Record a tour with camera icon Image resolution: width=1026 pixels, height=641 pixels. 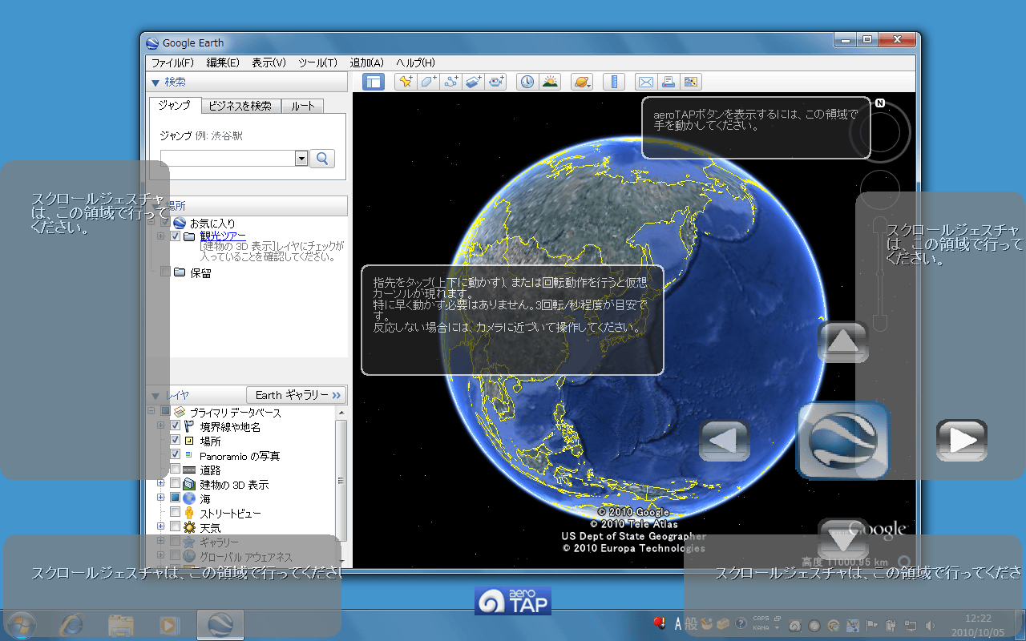pyautogui.click(x=496, y=81)
